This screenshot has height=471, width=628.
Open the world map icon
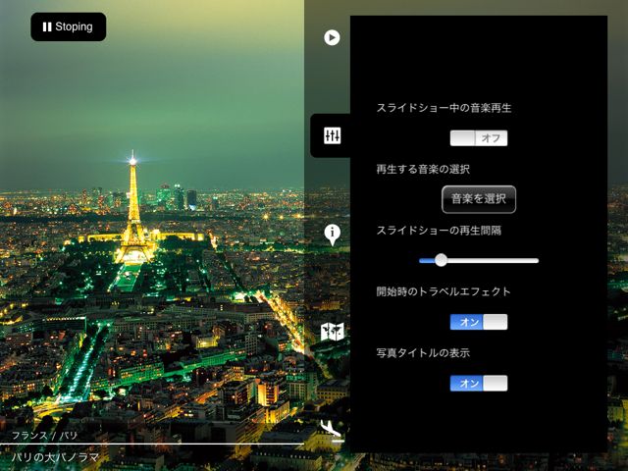[333, 332]
